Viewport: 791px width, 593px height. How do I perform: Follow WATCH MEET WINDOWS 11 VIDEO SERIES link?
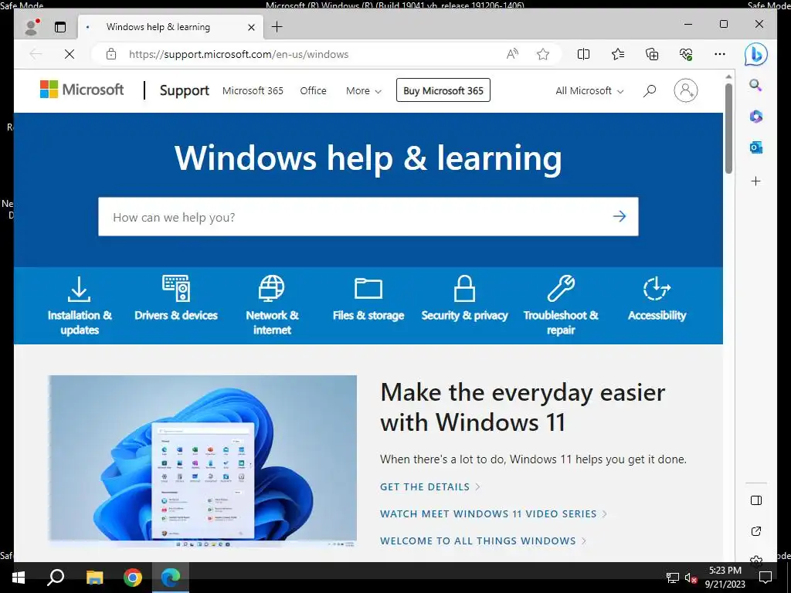(494, 513)
